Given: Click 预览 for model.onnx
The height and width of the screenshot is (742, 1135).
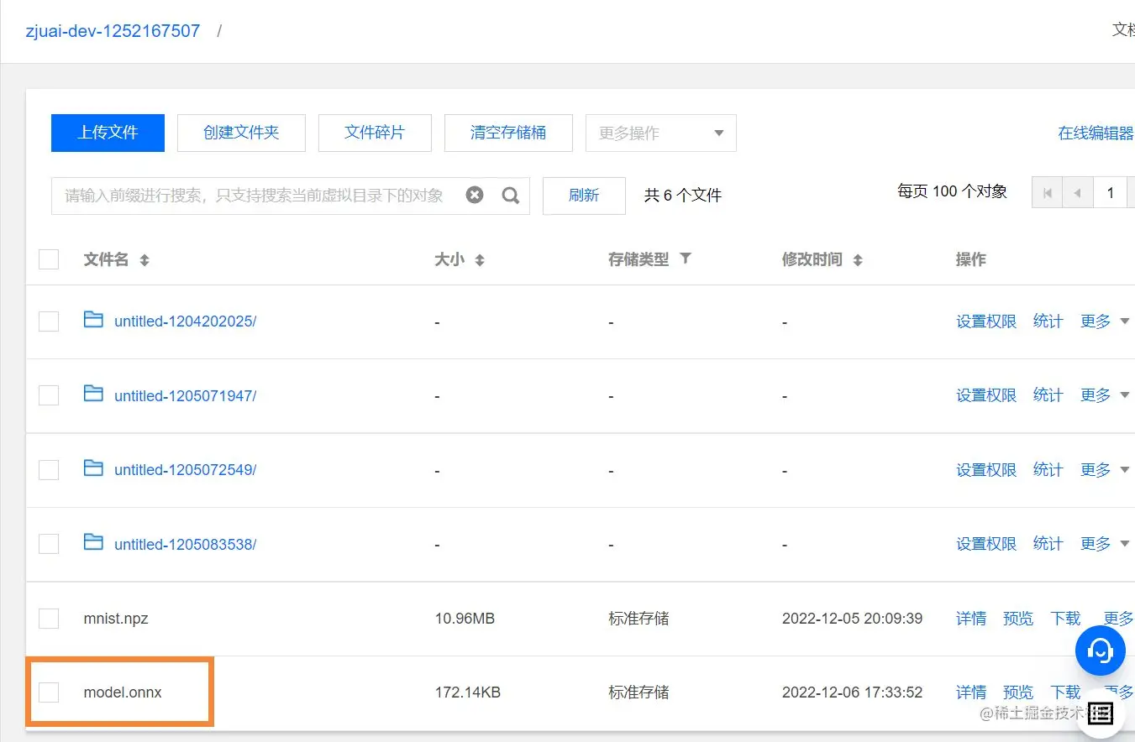Looking at the screenshot, I should [1018, 692].
